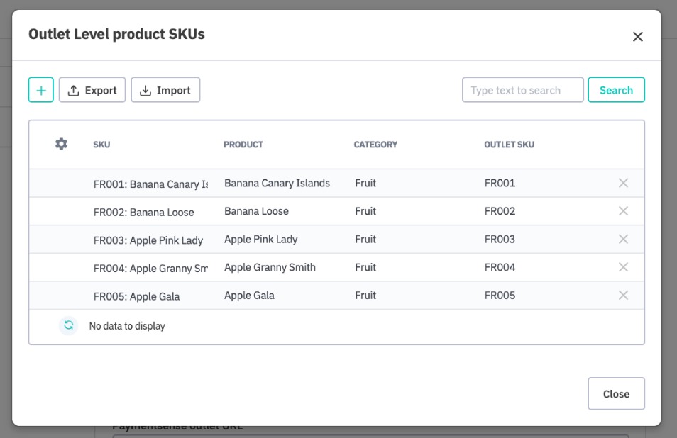The width and height of the screenshot is (677, 438).
Task: Sort by the OUTLET SKU column header
Action: pos(509,145)
